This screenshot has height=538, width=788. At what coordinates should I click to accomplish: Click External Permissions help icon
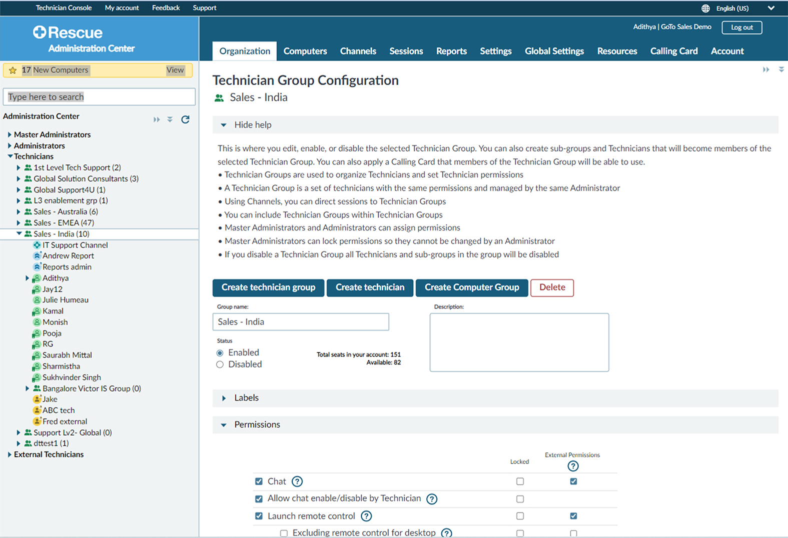573,466
